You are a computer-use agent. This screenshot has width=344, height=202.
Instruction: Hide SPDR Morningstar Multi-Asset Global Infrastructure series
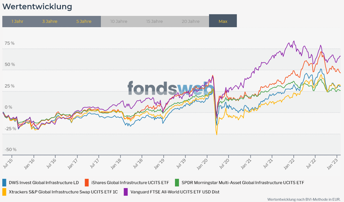point(243,182)
